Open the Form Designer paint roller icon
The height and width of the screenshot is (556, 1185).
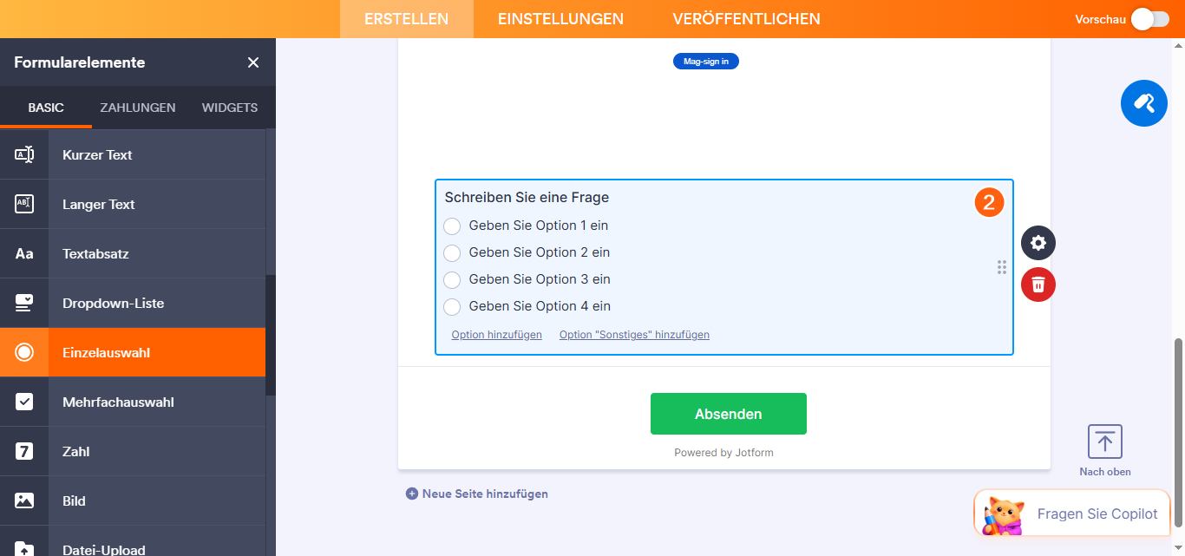pyautogui.click(x=1143, y=102)
